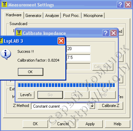Select the Microphone tab
133x131 pixels.
pos(93,16)
